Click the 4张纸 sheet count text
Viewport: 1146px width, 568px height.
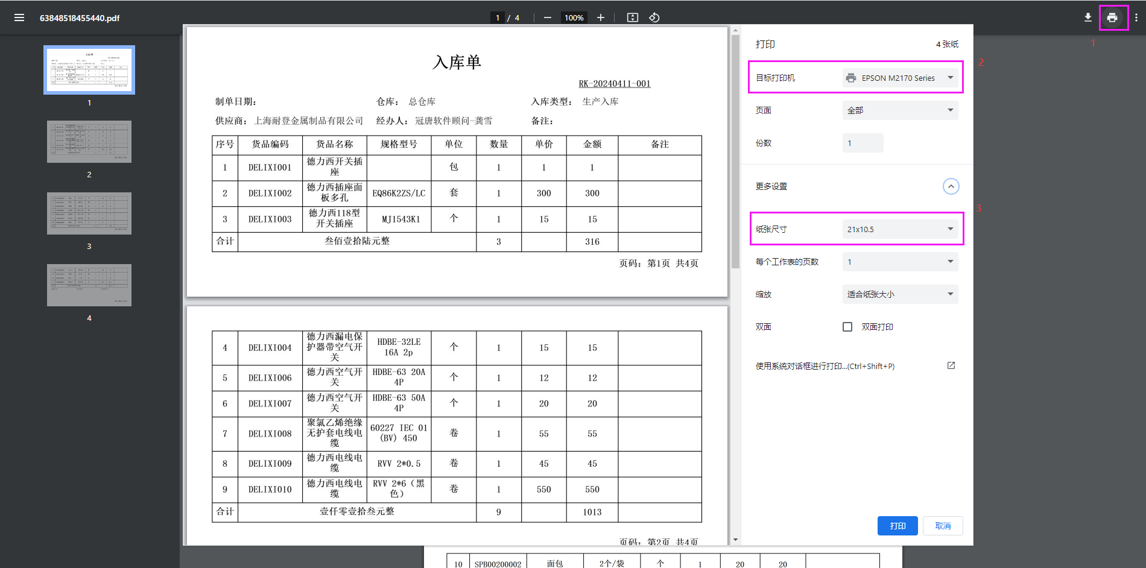click(x=947, y=44)
